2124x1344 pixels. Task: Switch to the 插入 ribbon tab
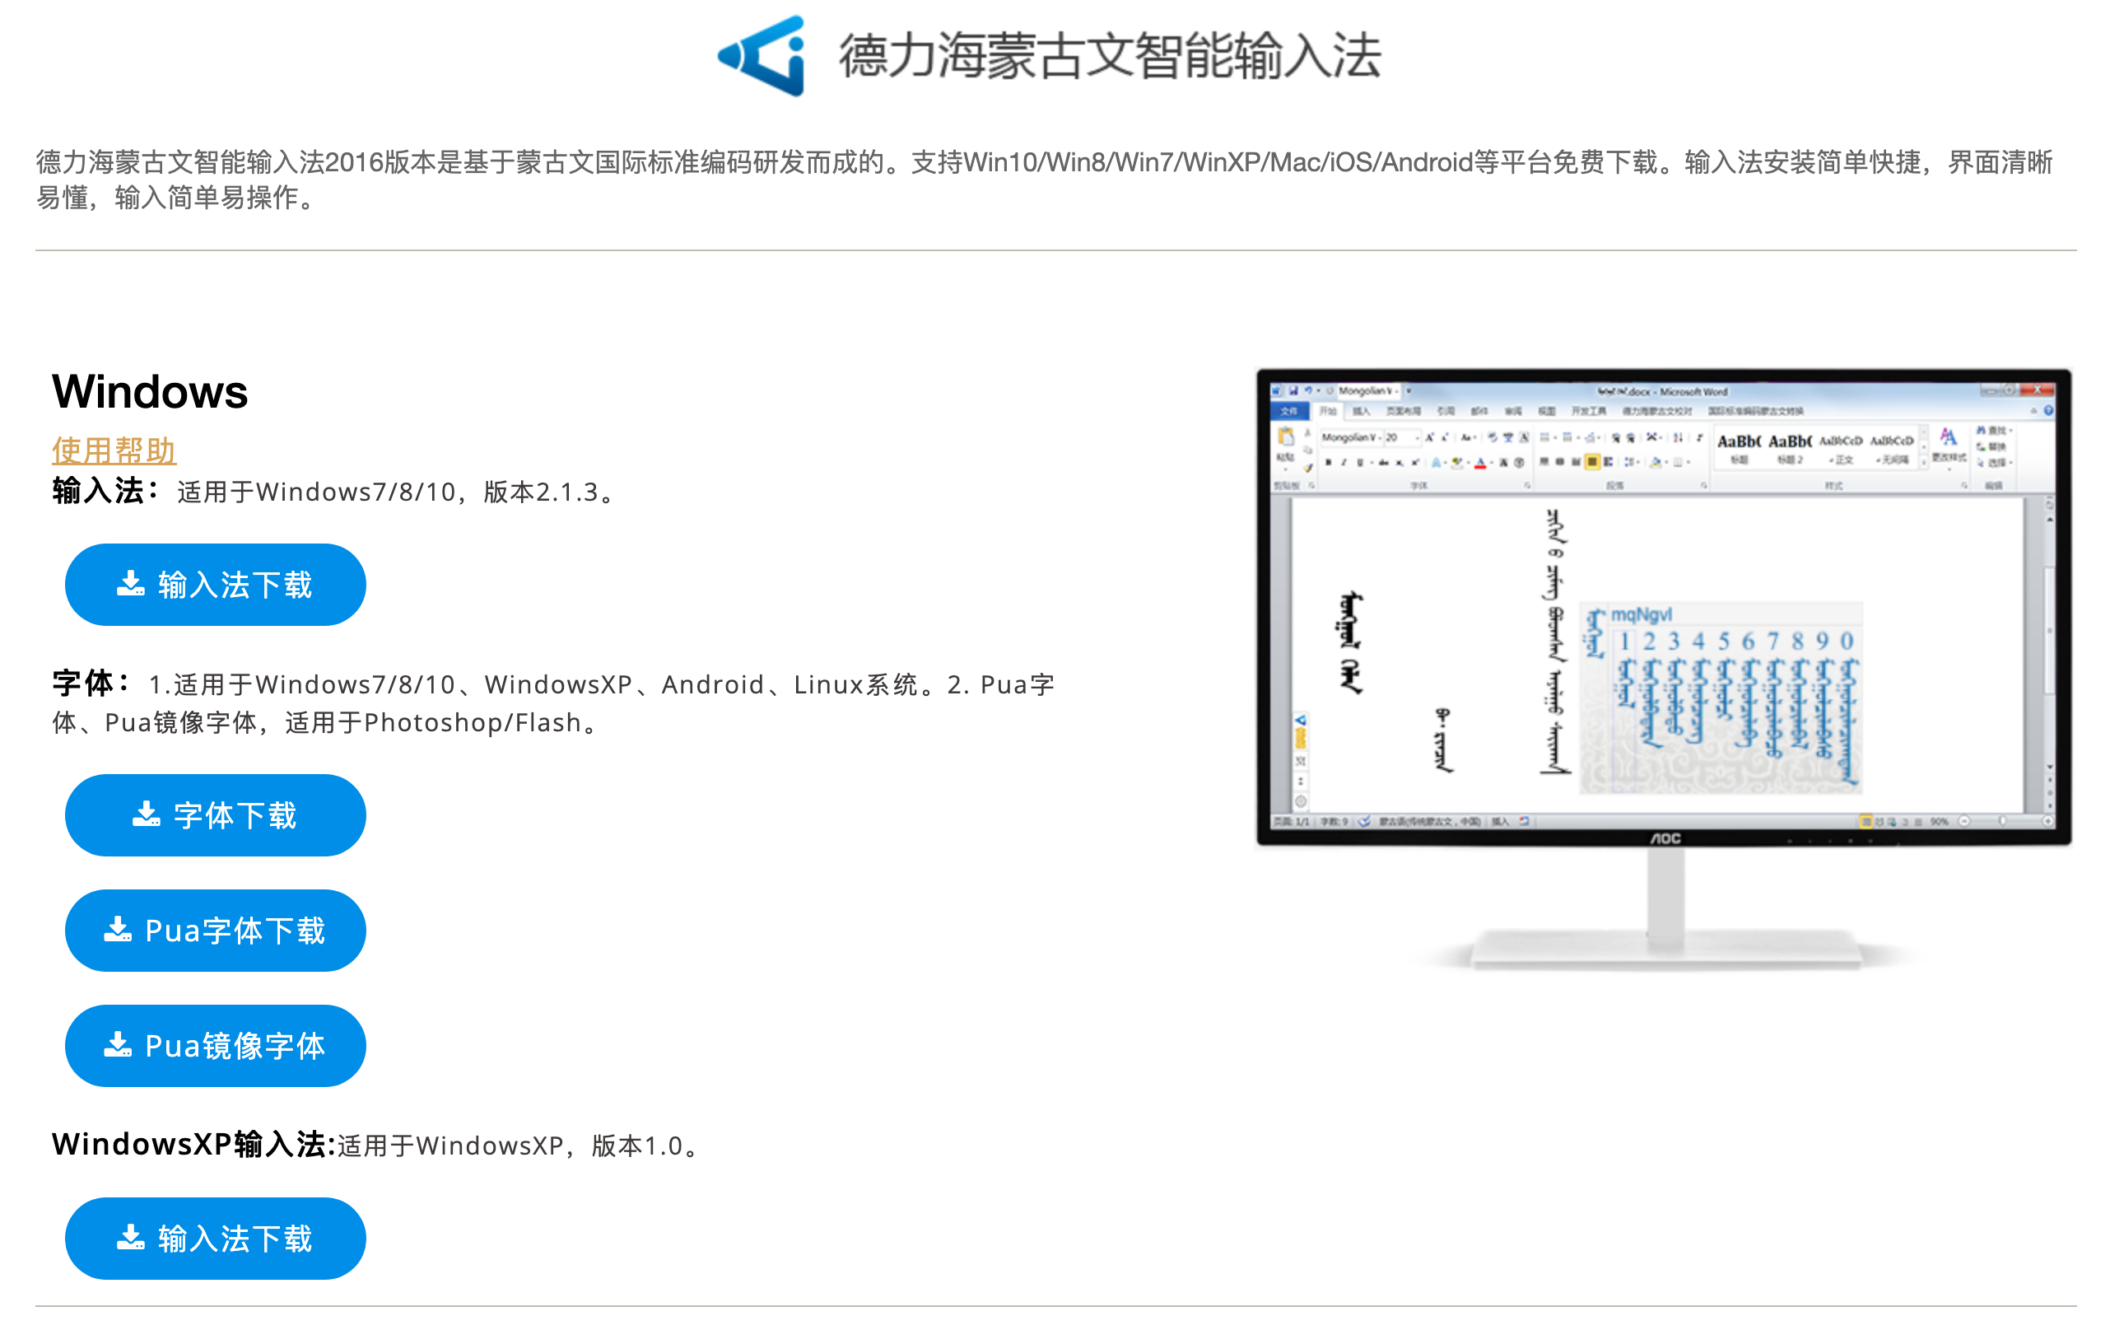tap(1362, 411)
